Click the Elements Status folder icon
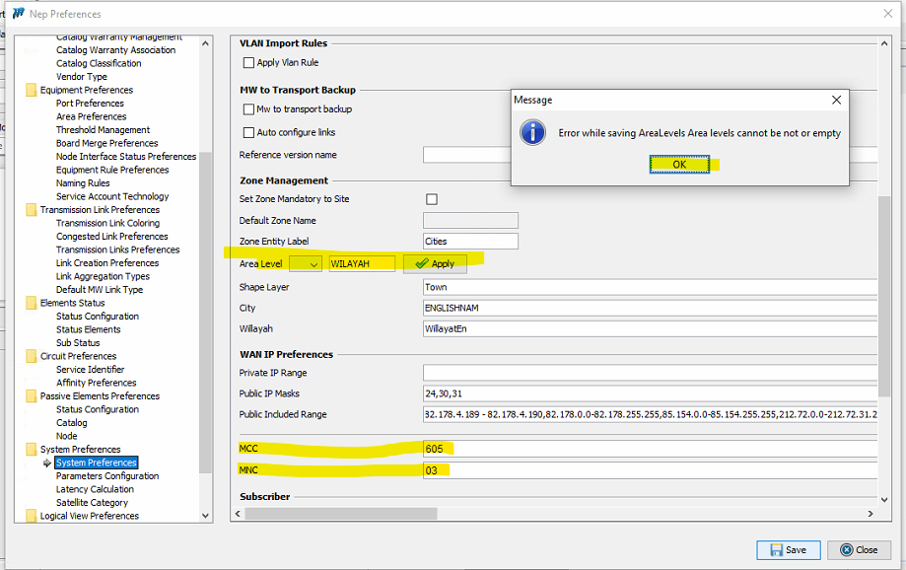This screenshot has width=906, height=570. tap(31, 303)
